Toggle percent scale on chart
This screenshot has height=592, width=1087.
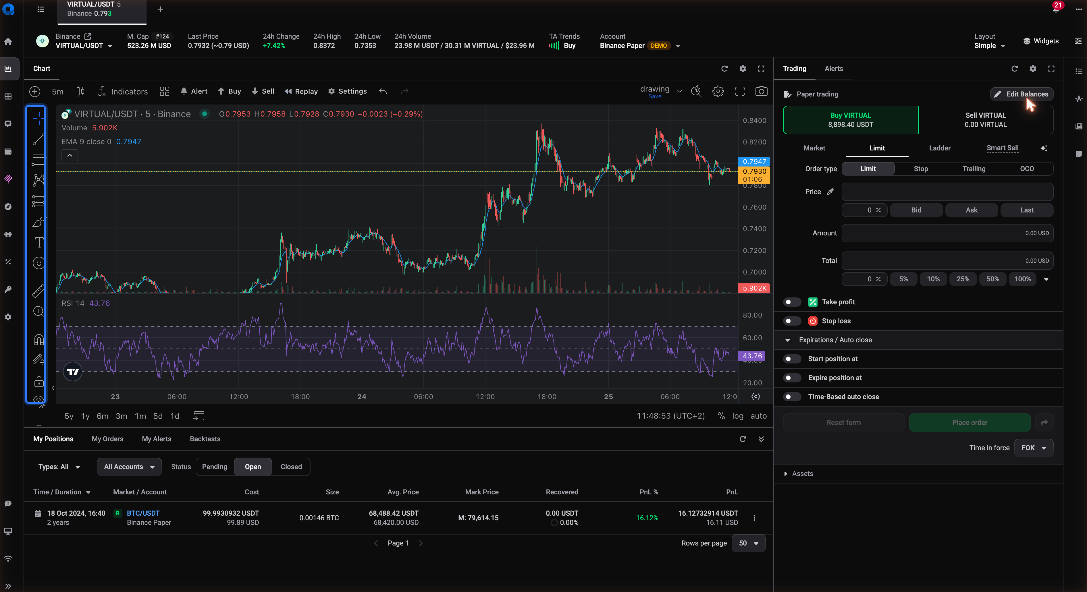(721, 416)
